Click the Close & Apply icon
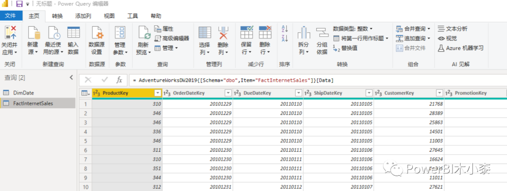The image size is (507, 191). pyautogui.click(x=10, y=33)
